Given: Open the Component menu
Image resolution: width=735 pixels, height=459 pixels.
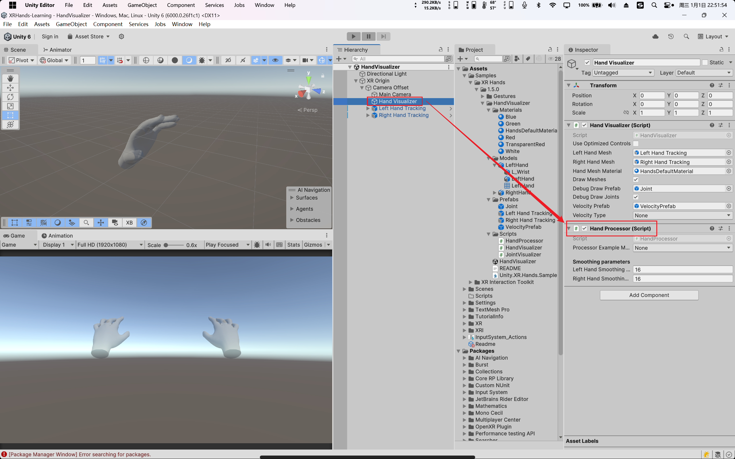Looking at the screenshot, I should (x=107, y=24).
